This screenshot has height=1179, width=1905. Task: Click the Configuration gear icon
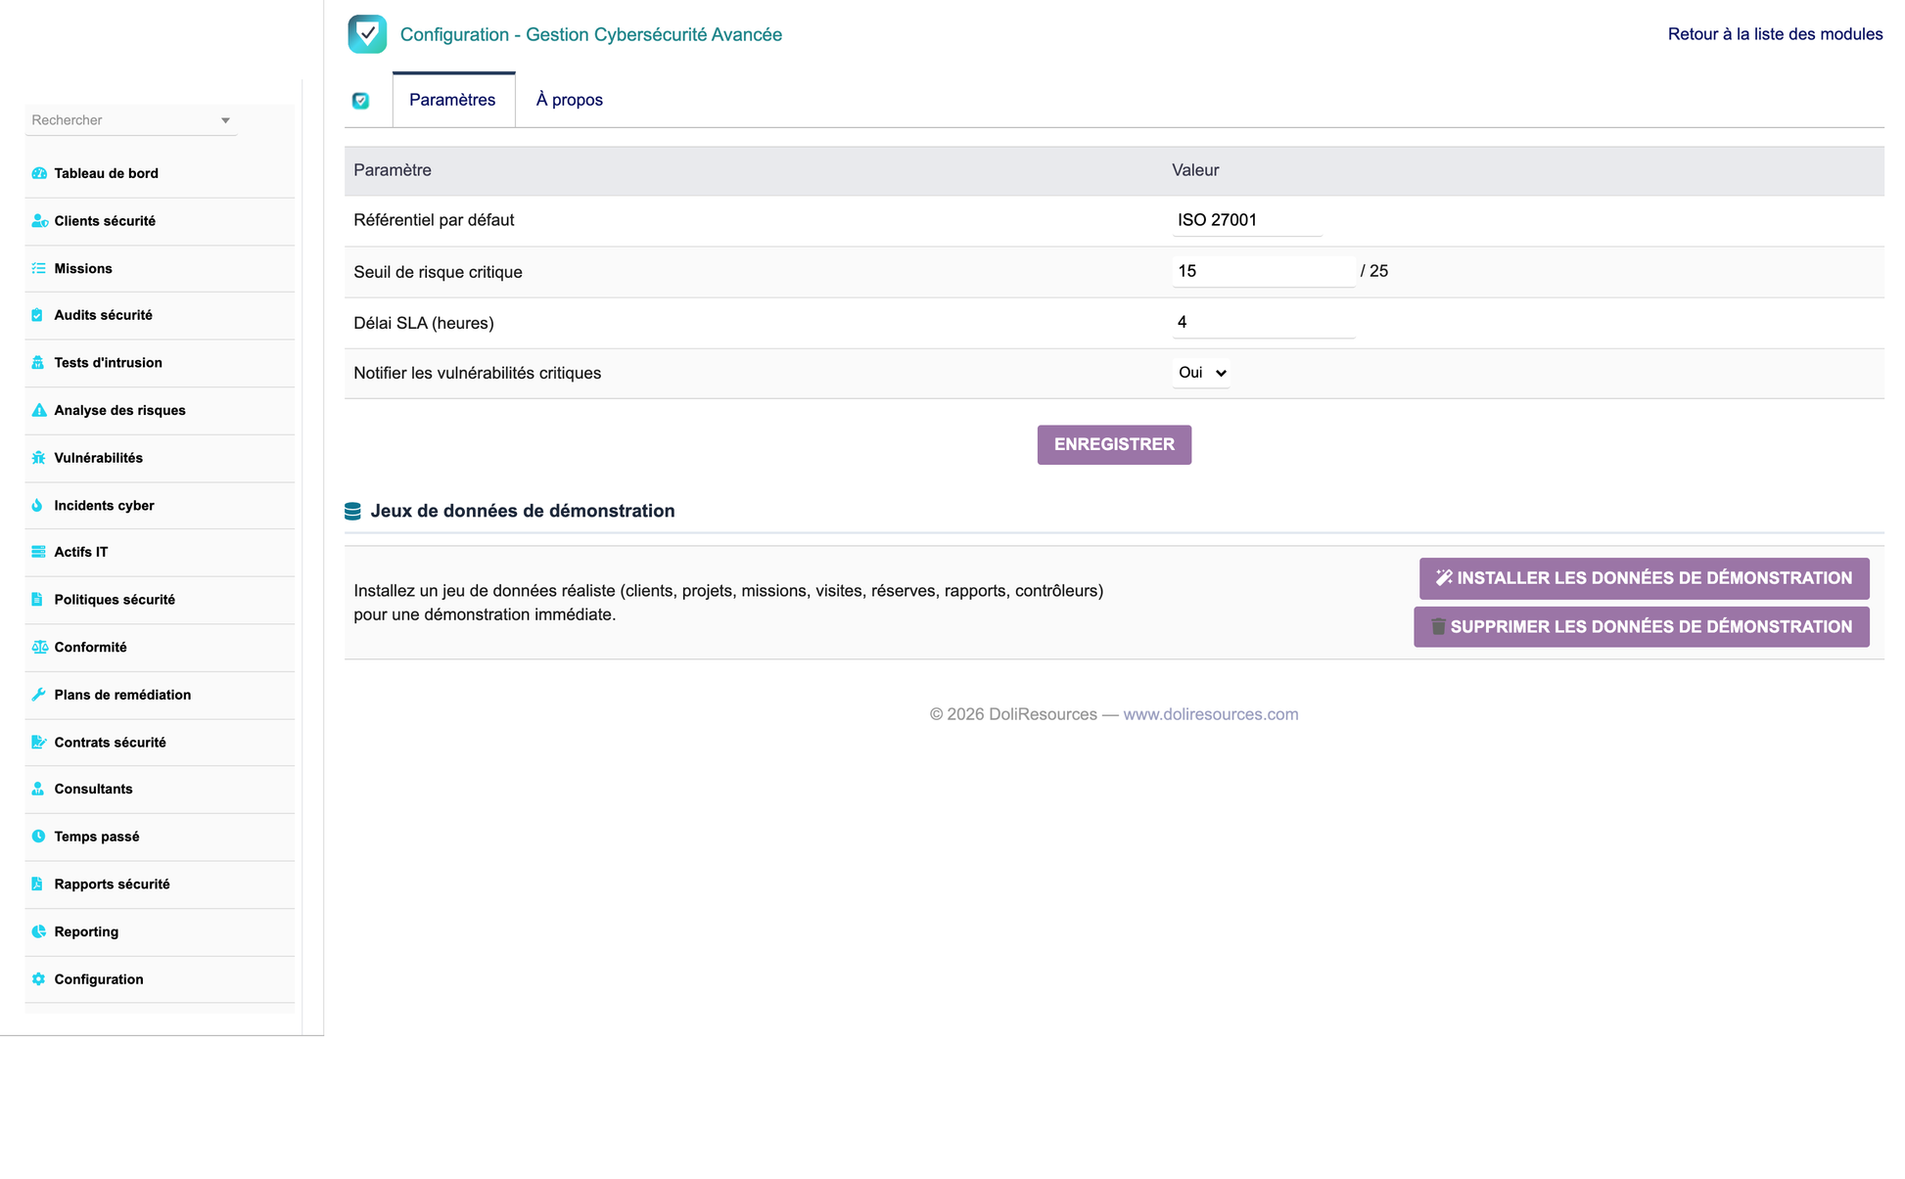(38, 979)
